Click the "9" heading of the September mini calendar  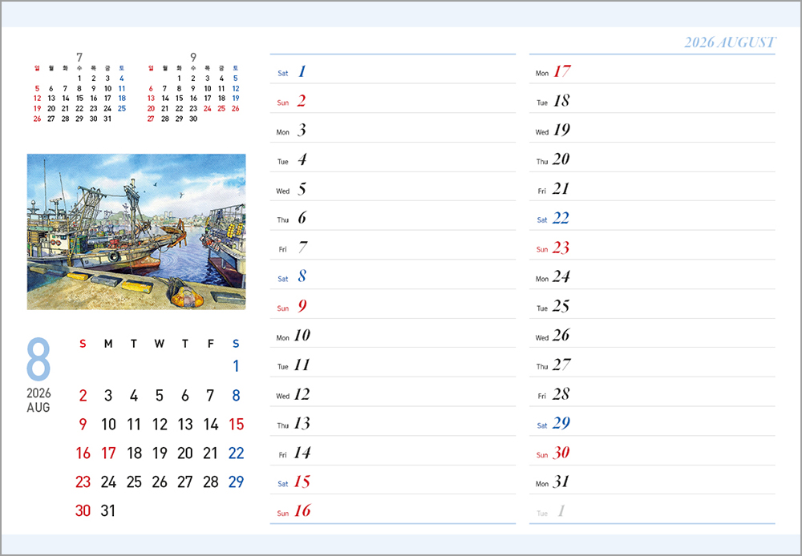[193, 57]
